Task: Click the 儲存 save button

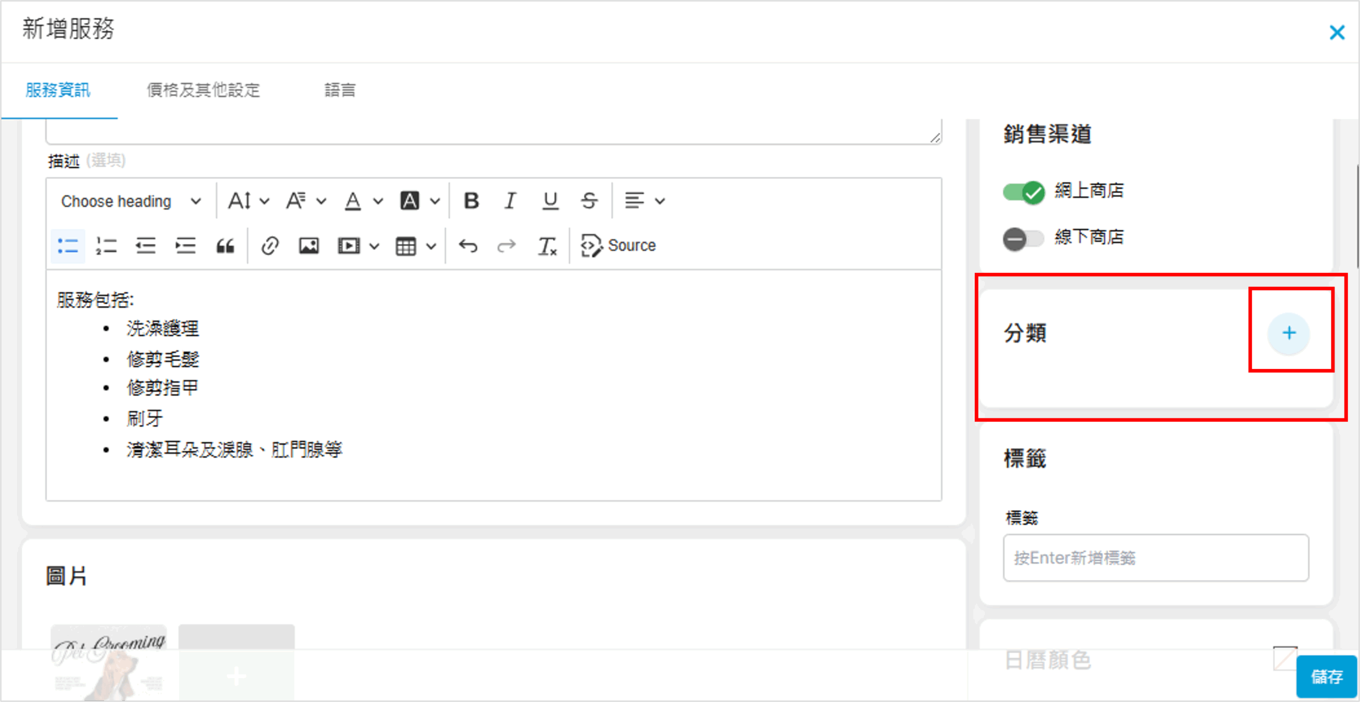Action: point(1326,676)
